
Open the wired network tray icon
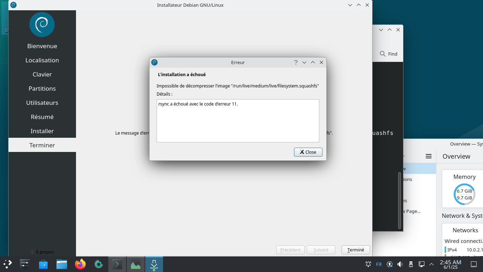[x=422, y=264]
